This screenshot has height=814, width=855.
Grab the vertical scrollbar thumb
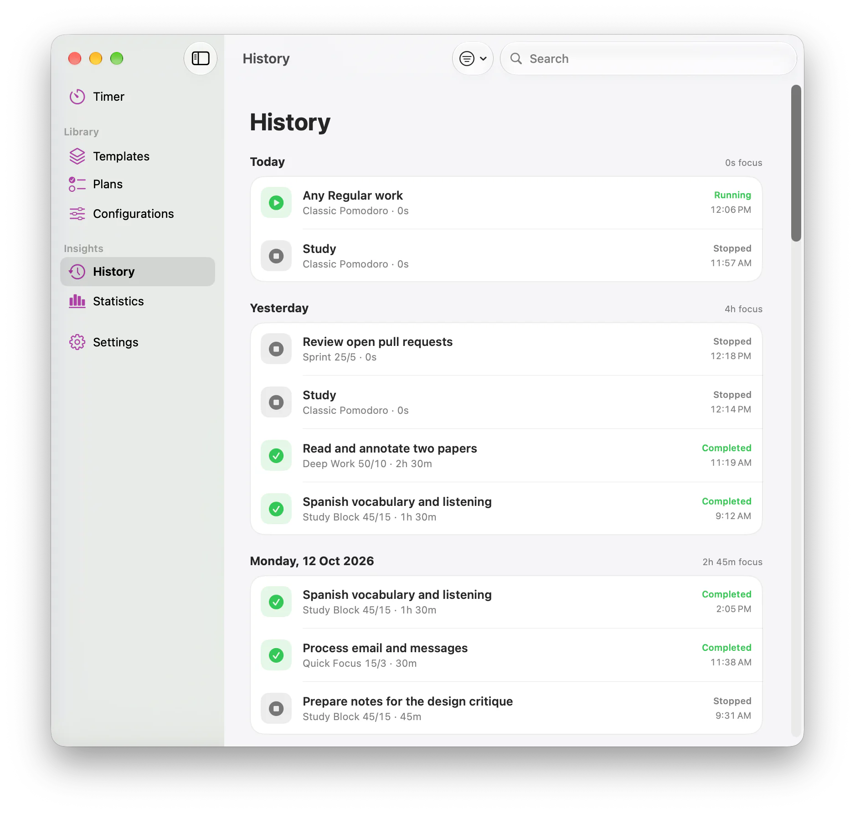tap(796, 163)
